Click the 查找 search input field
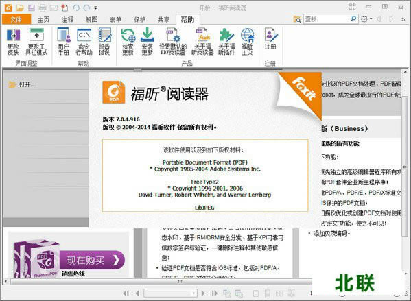 click(327, 19)
